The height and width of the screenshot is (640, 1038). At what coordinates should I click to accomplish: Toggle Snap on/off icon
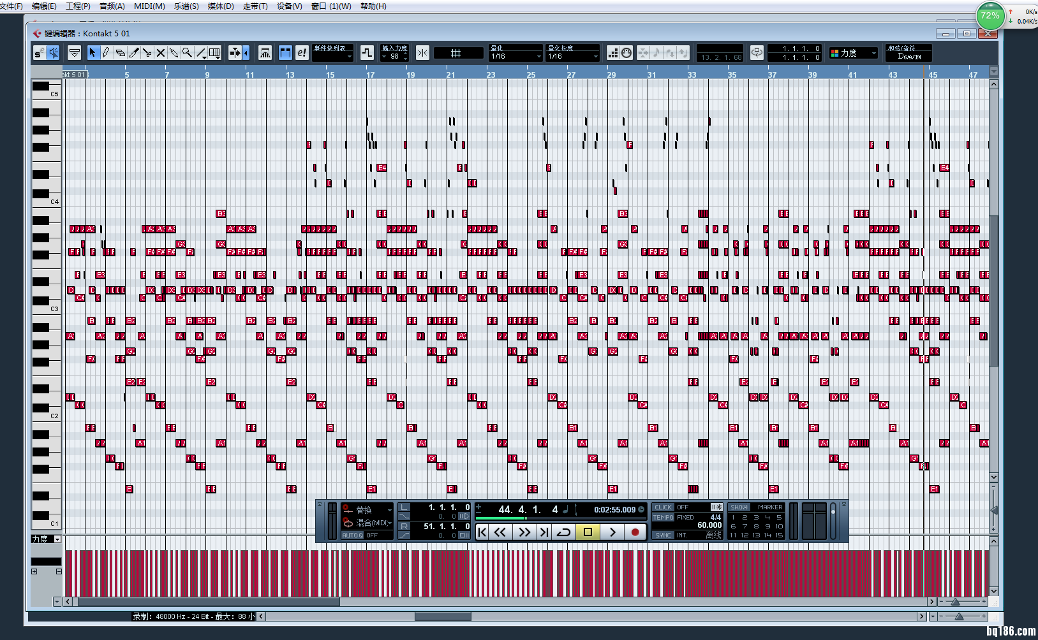pyautogui.click(x=422, y=53)
